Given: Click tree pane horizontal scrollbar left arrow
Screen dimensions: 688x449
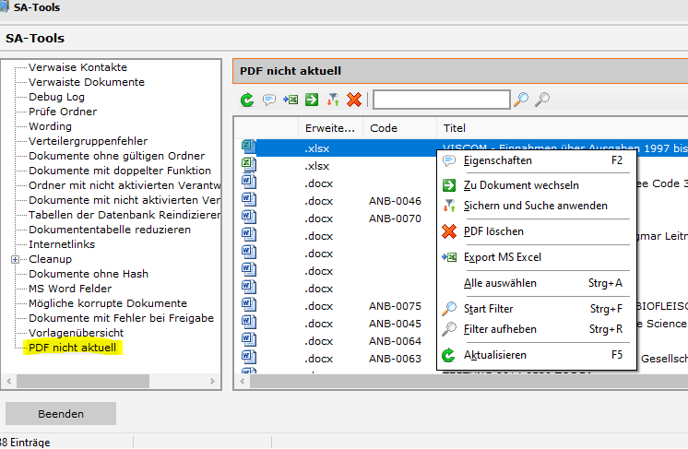Looking at the screenshot, I should click(x=9, y=382).
